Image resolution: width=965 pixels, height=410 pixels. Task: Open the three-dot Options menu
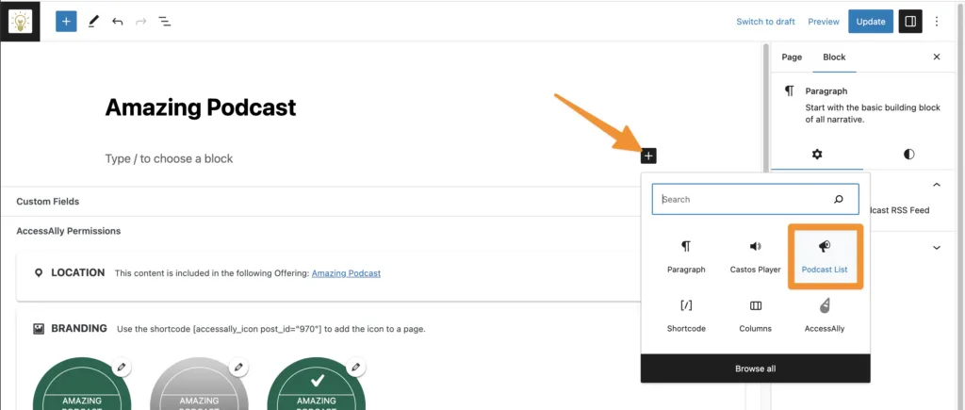[x=937, y=21]
